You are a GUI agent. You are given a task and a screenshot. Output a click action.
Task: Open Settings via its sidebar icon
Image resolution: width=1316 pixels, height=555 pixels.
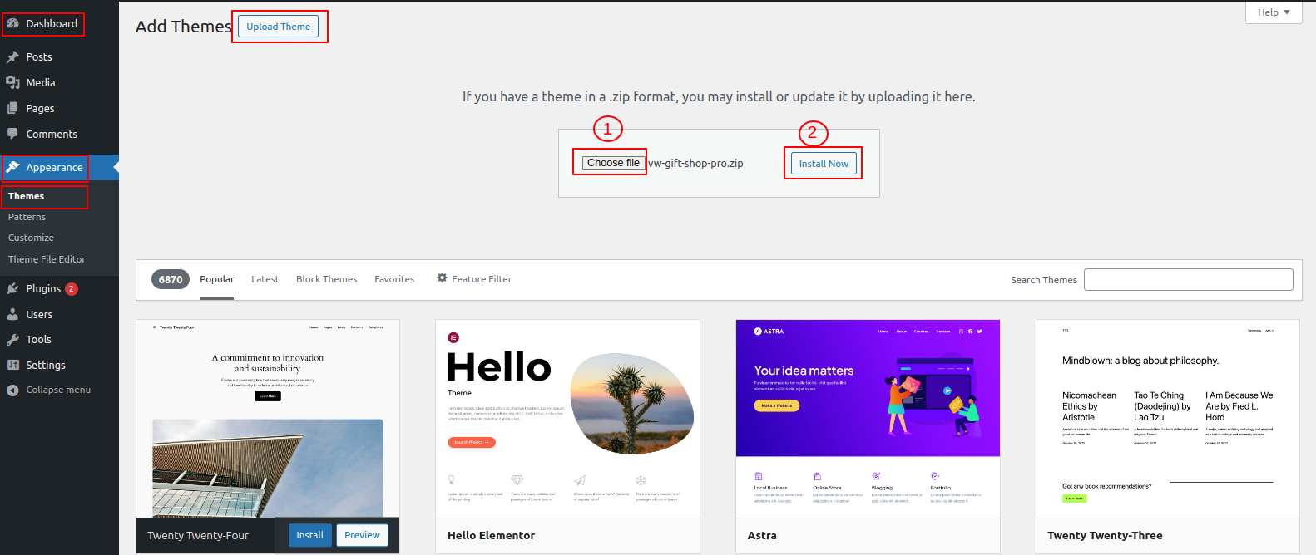[x=12, y=365]
